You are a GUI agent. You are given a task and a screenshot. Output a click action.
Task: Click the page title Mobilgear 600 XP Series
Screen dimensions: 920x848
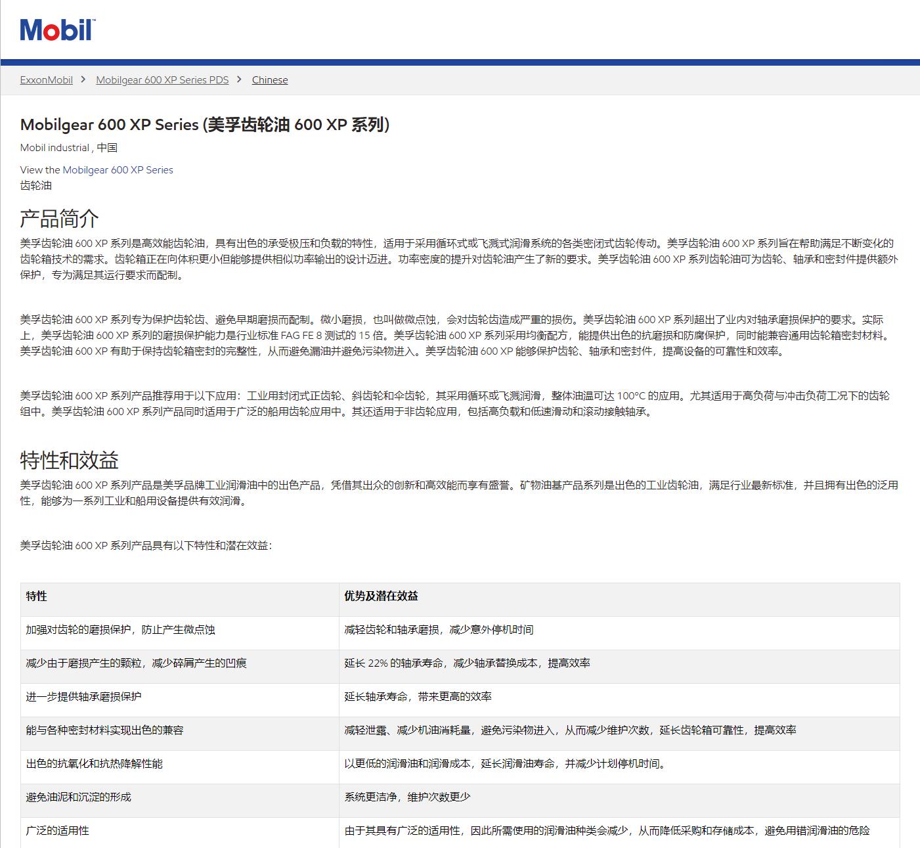pos(205,125)
